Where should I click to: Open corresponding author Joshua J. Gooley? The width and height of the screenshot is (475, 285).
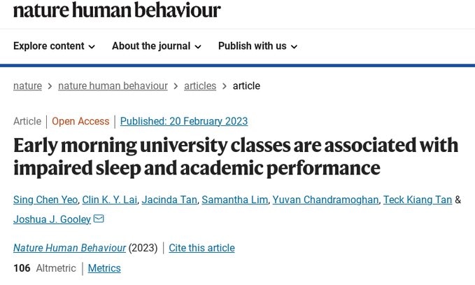pos(52,219)
